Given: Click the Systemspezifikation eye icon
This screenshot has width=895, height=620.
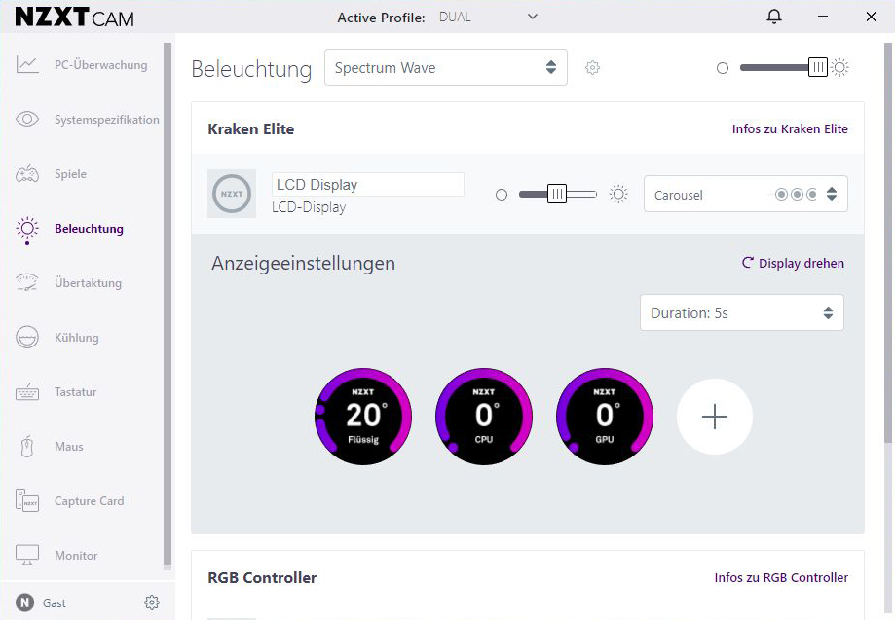Looking at the screenshot, I should [x=27, y=120].
